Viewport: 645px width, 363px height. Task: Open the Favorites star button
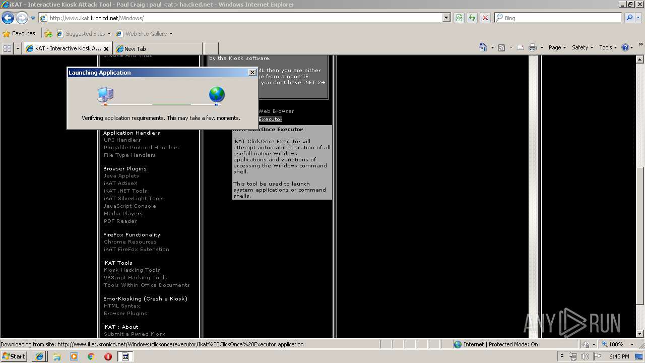point(19,33)
